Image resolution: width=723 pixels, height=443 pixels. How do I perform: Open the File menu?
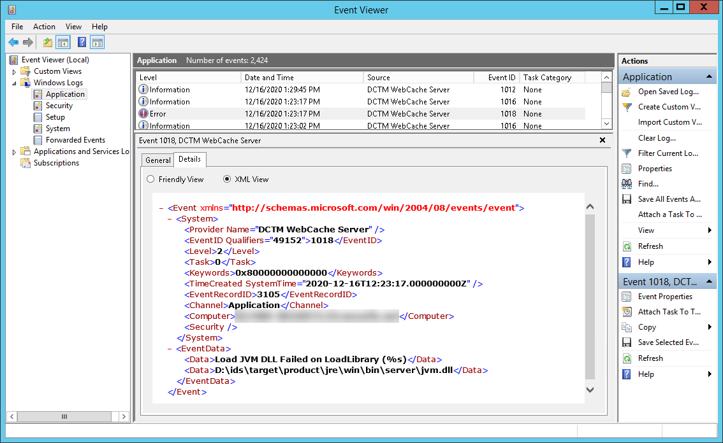point(17,27)
